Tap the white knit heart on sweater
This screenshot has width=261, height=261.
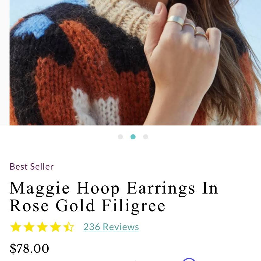tap(96, 107)
